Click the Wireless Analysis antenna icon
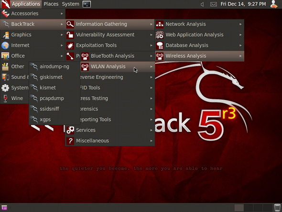 pyautogui.click(x=160, y=56)
